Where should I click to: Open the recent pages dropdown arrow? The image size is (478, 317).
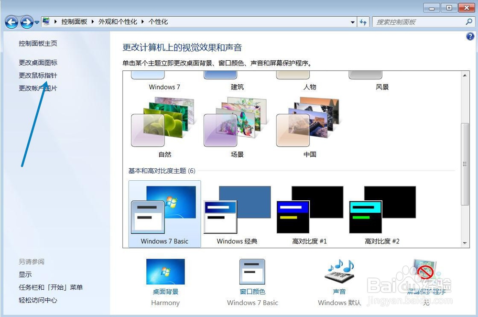[x=37, y=22]
